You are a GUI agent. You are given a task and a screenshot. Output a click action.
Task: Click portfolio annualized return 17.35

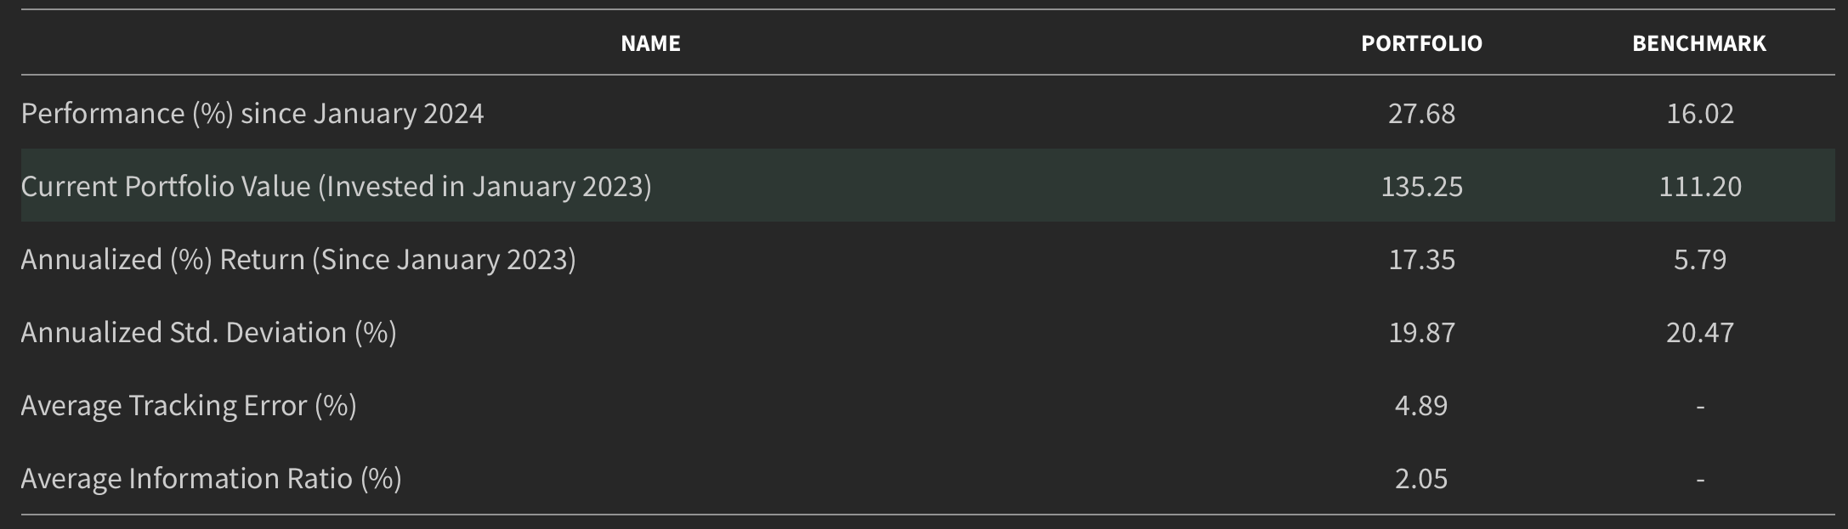(x=1421, y=260)
